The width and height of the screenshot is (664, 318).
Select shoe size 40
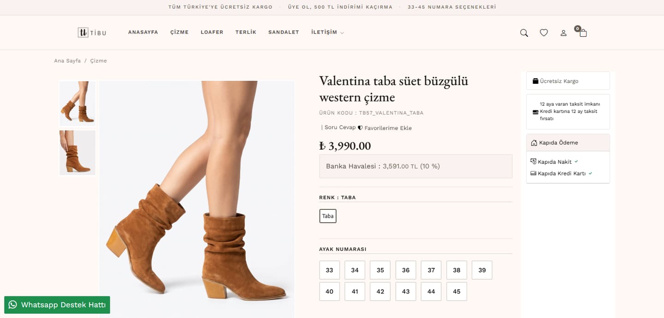pyautogui.click(x=329, y=291)
